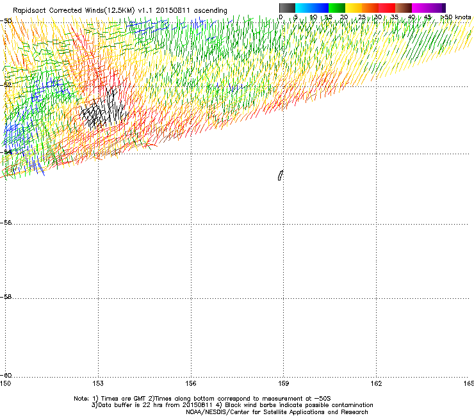The image size is (474, 416).
Task: Click the '-52' latitude axis label
Action: tap(6, 85)
